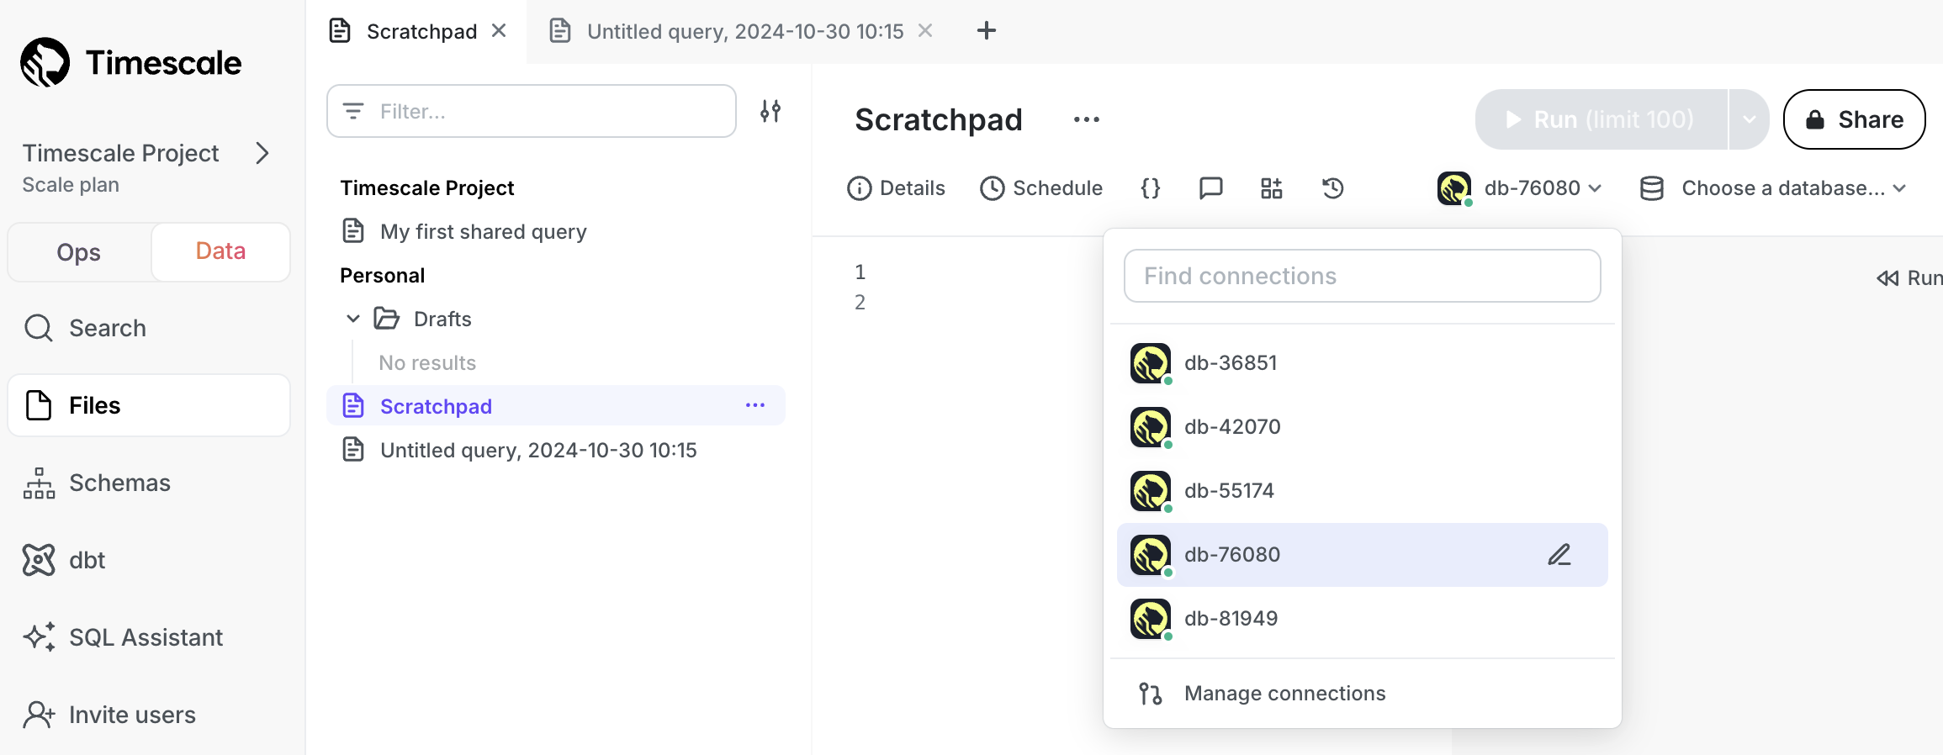Click the Share button
1943x755 pixels.
1854,119
